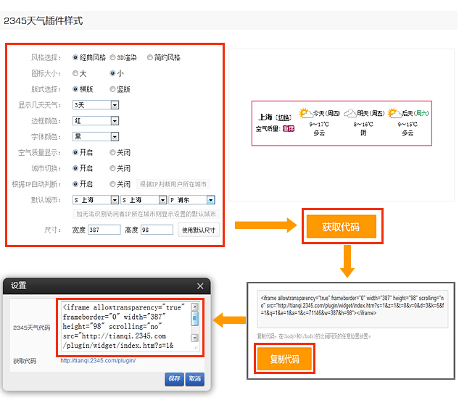Open the tianqi.2345.com/plugin link
The width and height of the screenshot is (459, 408).
coord(98,361)
